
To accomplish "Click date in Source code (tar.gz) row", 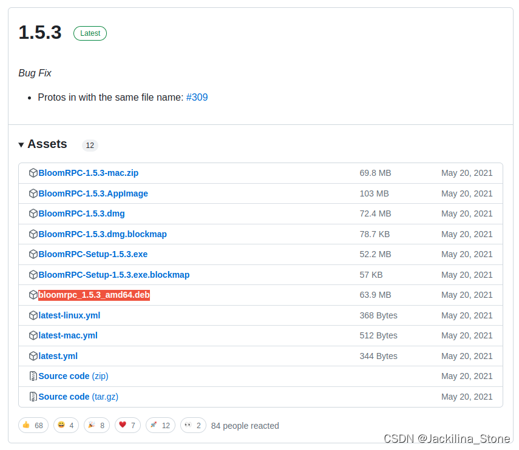I will (x=467, y=397).
